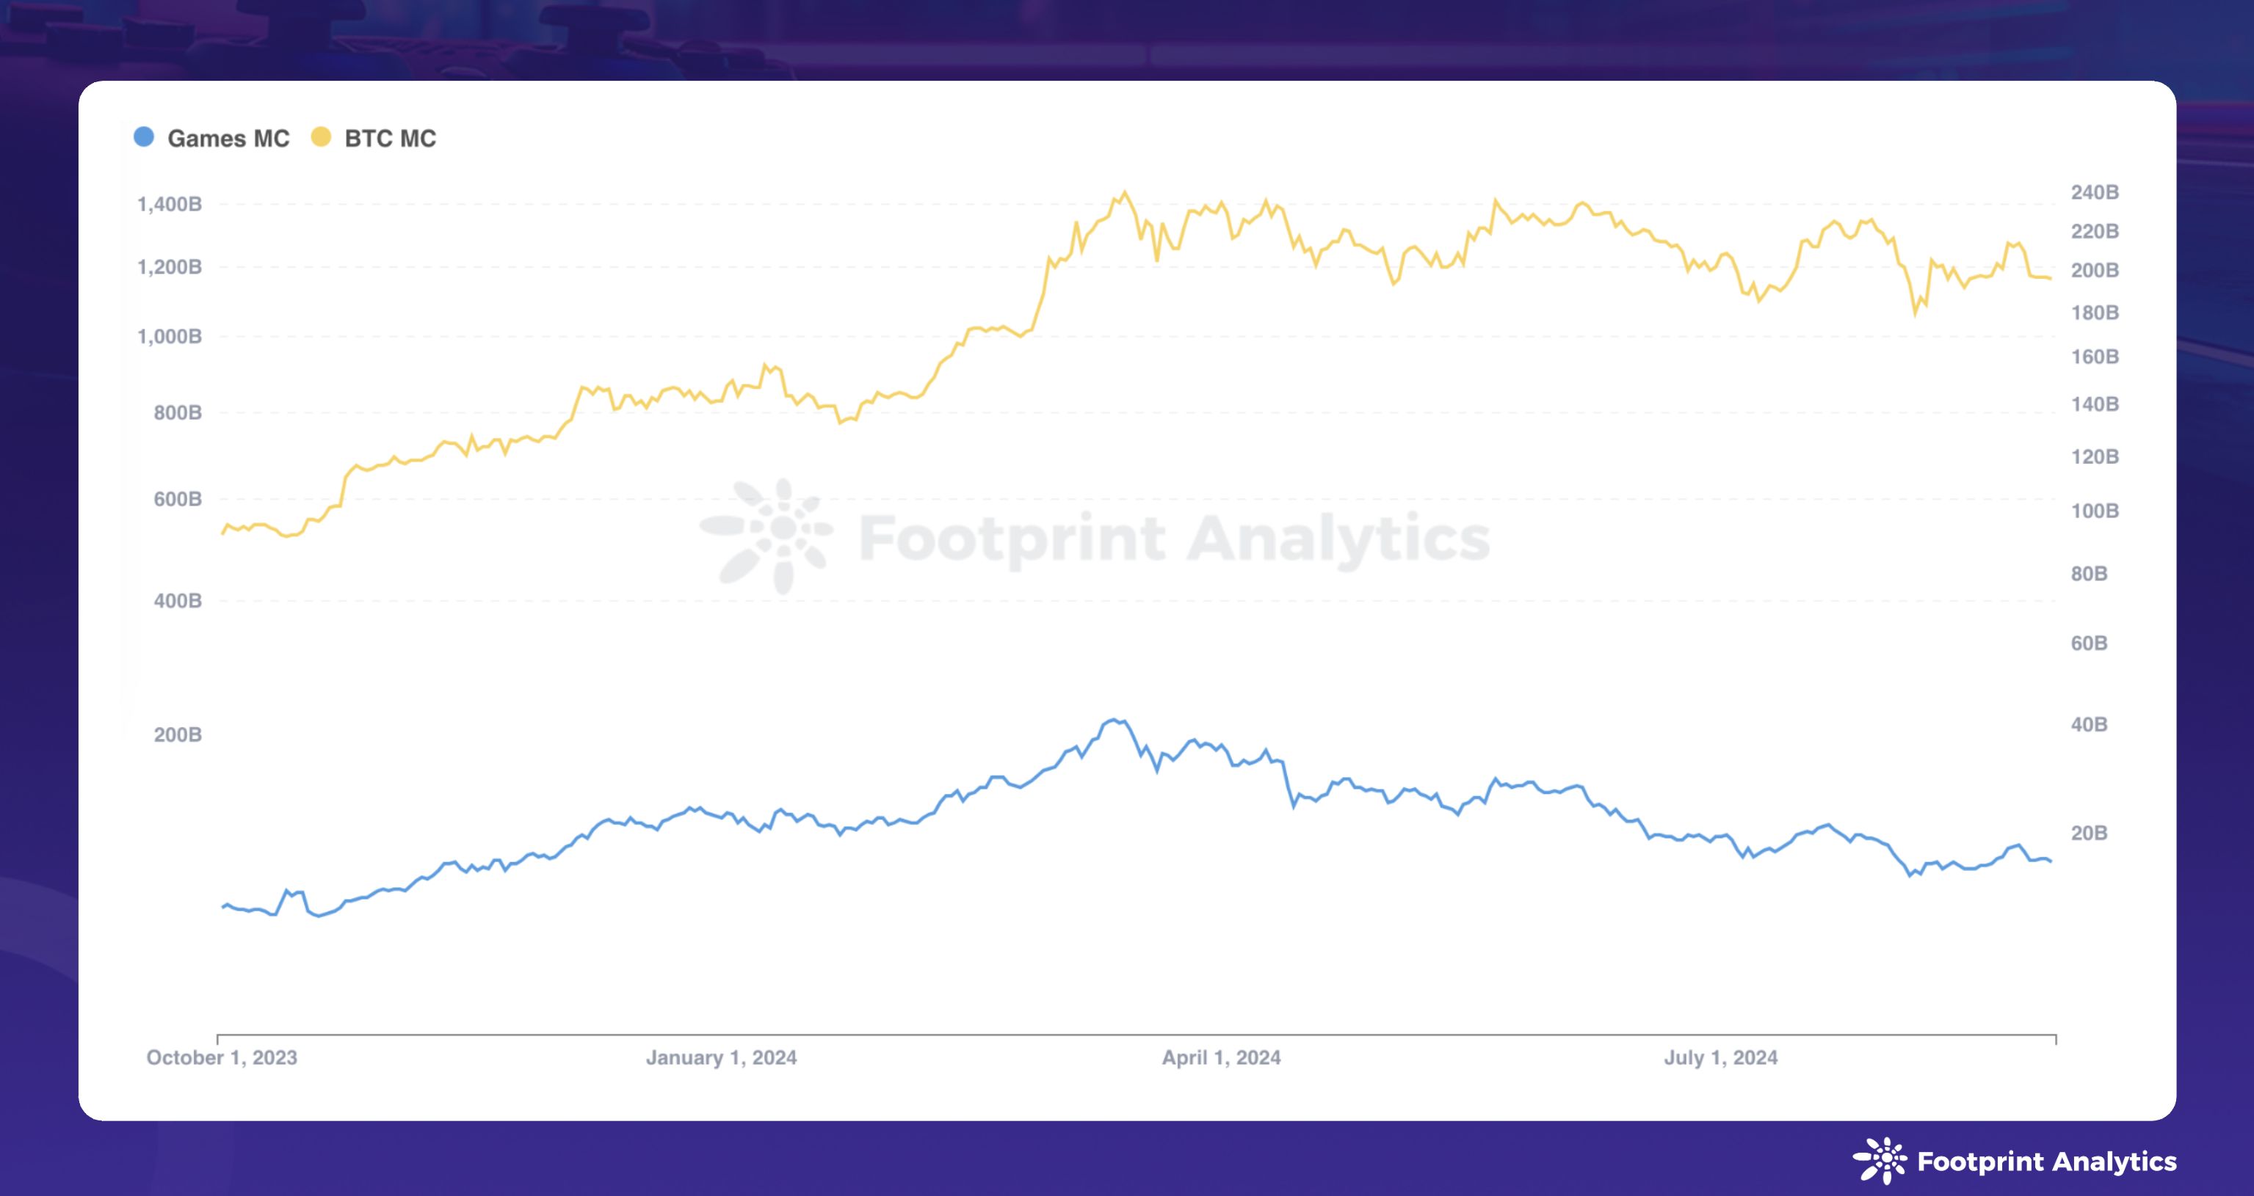Click the April 1, 2024 axis label
Screen dimensions: 2254x1196
(1221, 1057)
